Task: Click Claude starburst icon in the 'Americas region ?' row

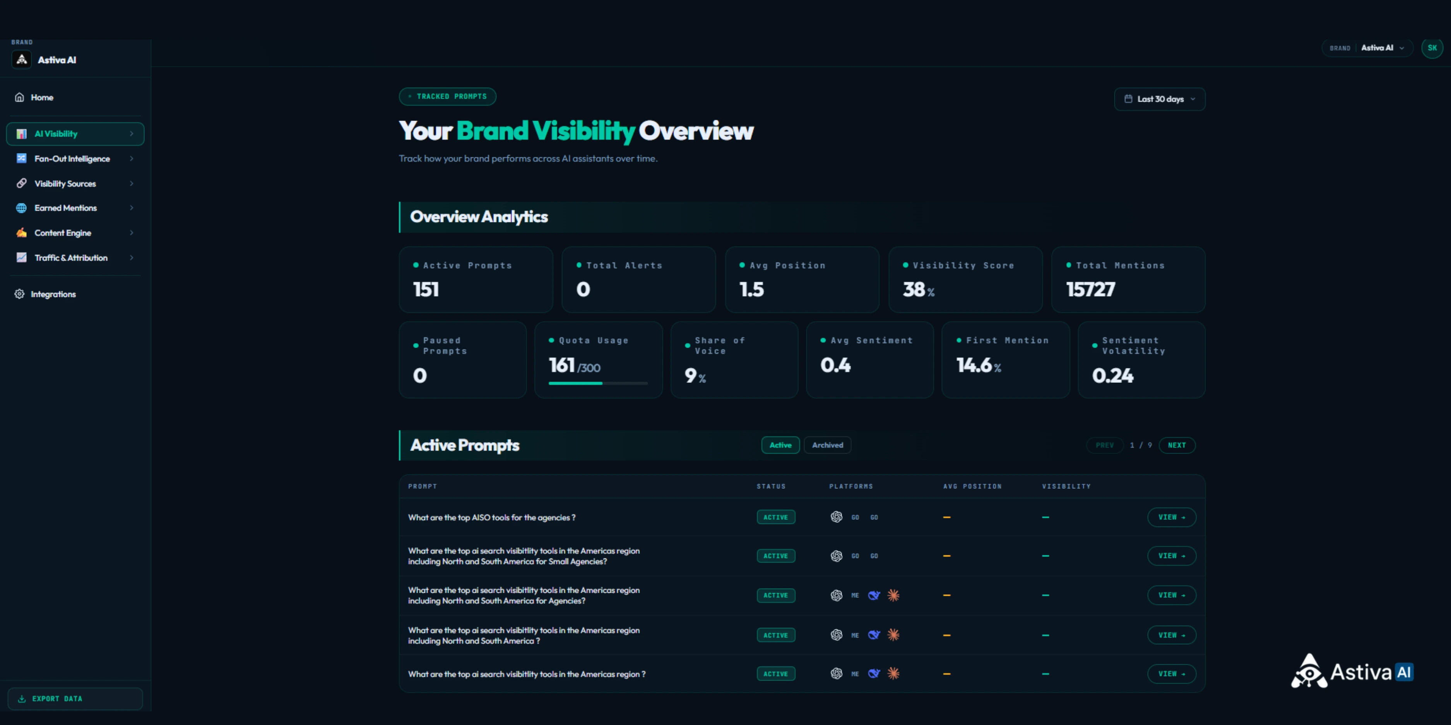Action: [x=893, y=674]
